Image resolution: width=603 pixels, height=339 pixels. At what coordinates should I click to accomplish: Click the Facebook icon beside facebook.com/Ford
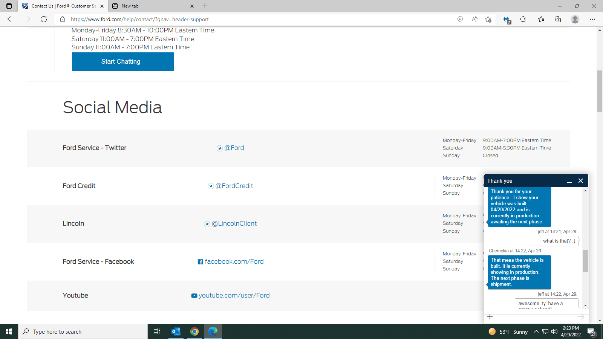coord(200,262)
